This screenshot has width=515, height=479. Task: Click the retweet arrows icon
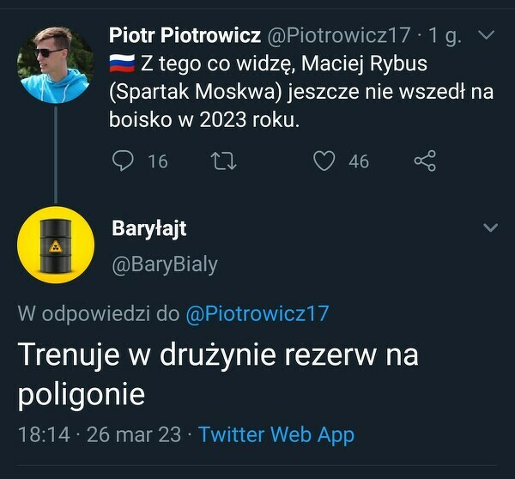[224, 161]
